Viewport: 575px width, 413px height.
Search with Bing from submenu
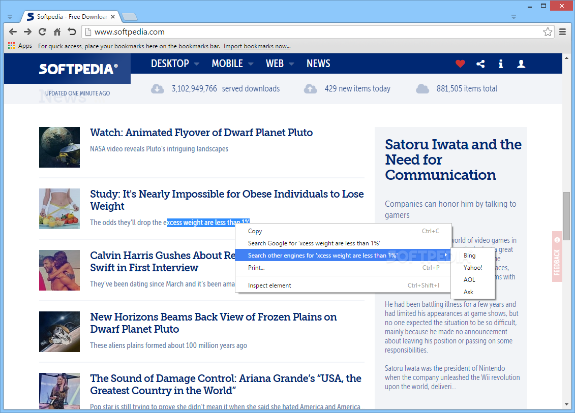[x=473, y=256]
